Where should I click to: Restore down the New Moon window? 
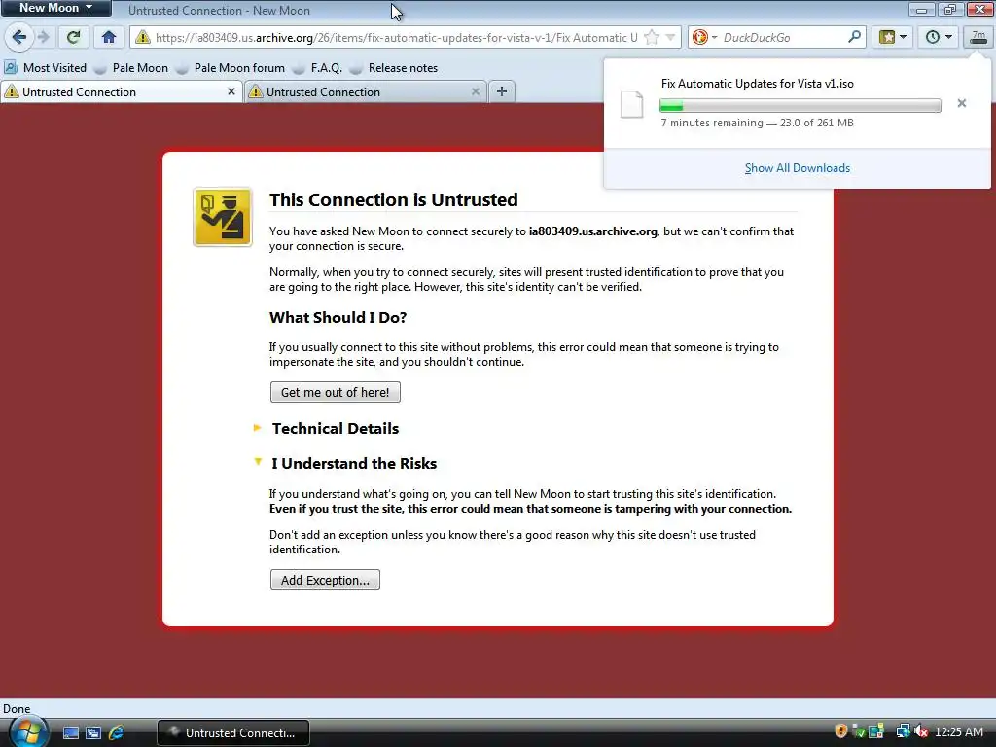950,9
